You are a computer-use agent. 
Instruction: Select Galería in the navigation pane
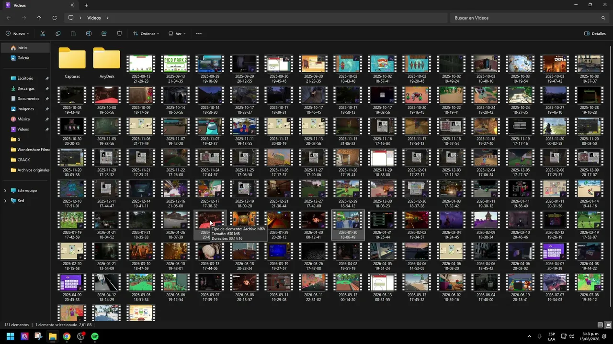[x=25, y=58]
